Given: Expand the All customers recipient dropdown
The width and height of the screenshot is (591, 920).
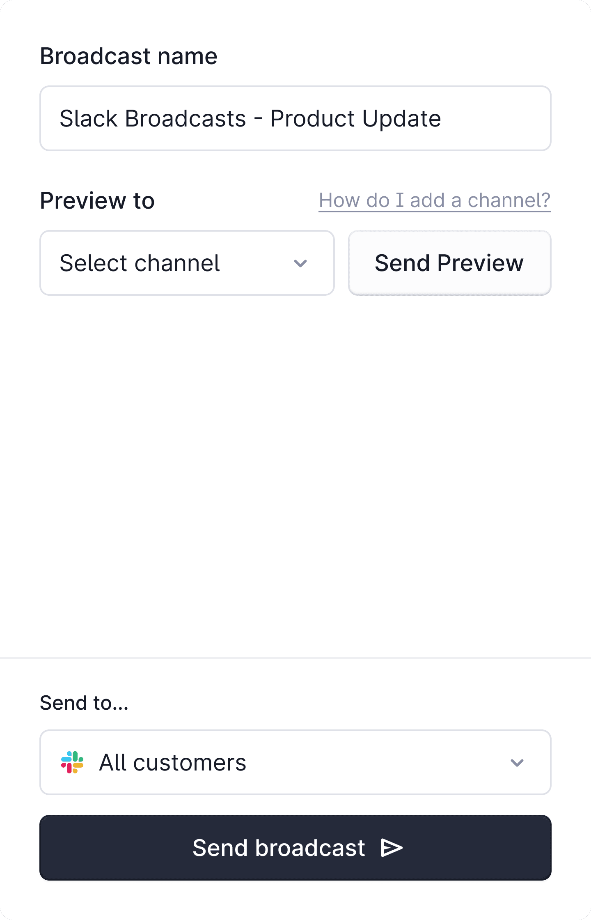Looking at the screenshot, I should pos(295,762).
